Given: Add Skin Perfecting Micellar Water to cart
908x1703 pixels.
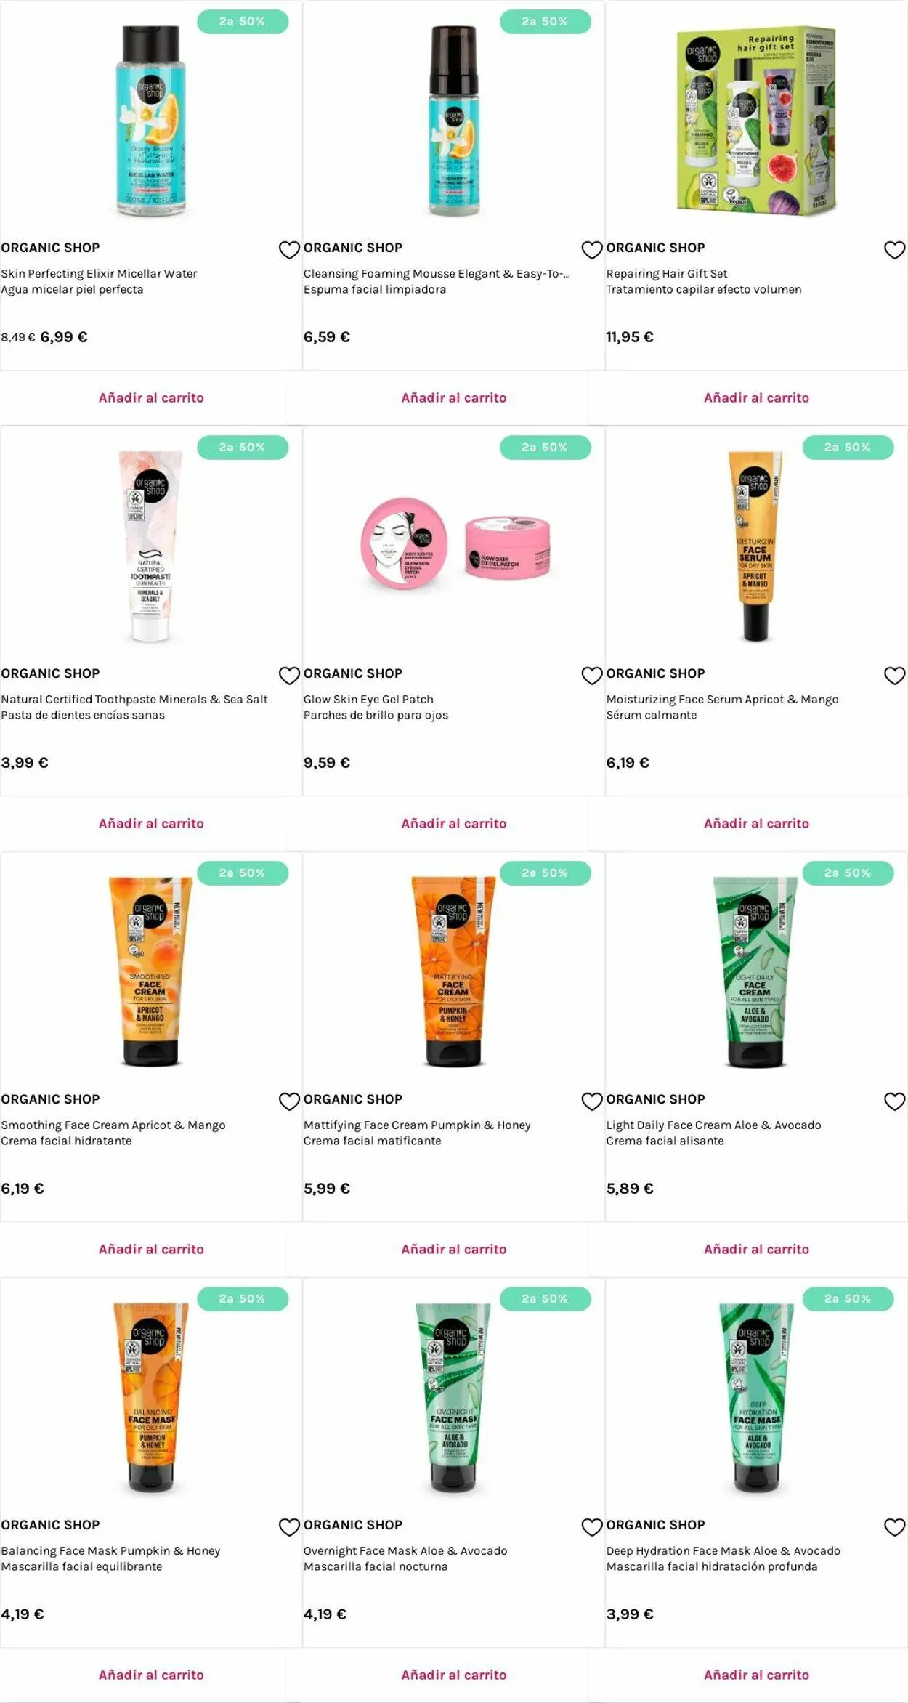Looking at the screenshot, I should coord(151,397).
